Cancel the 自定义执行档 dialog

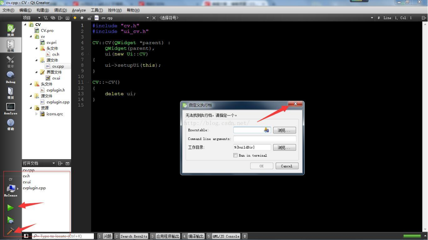pyautogui.click(x=287, y=166)
